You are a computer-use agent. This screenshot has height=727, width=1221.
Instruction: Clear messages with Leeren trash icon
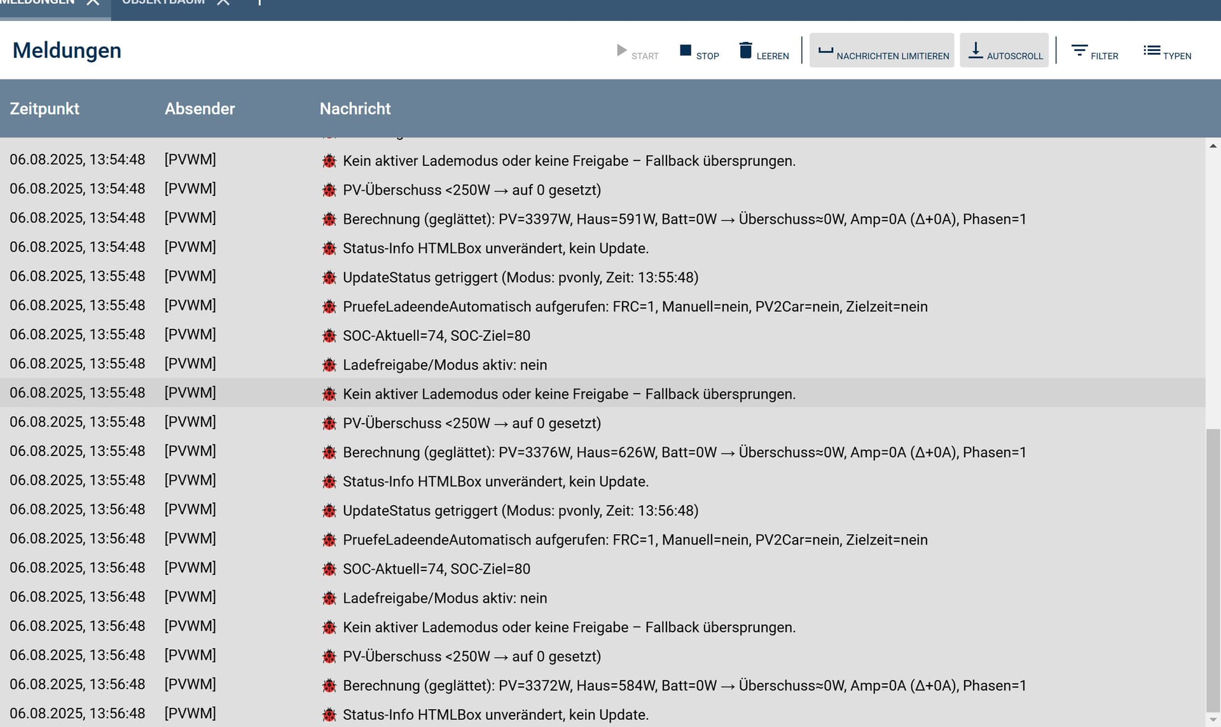click(x=746, y=50)
